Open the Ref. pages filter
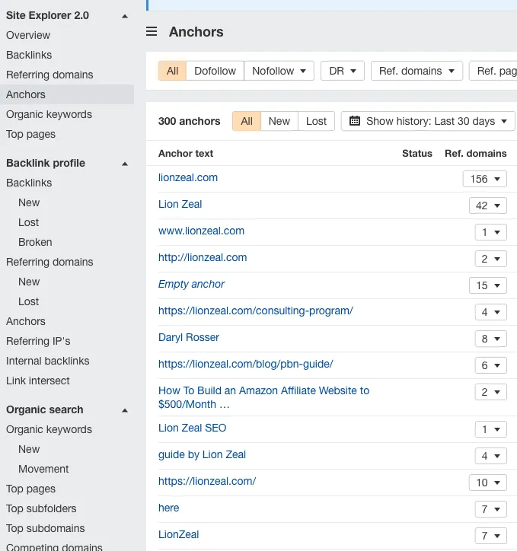517x551 pixels. point(493,71)
